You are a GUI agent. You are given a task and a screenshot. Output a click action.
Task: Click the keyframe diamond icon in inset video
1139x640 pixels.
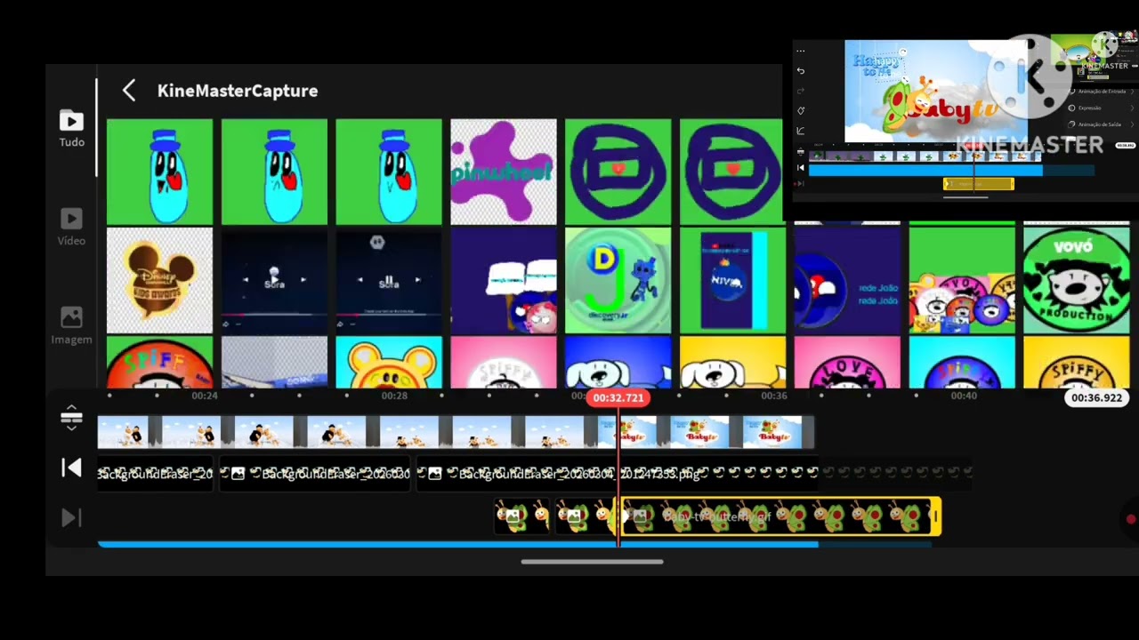[x=800, y=111]
